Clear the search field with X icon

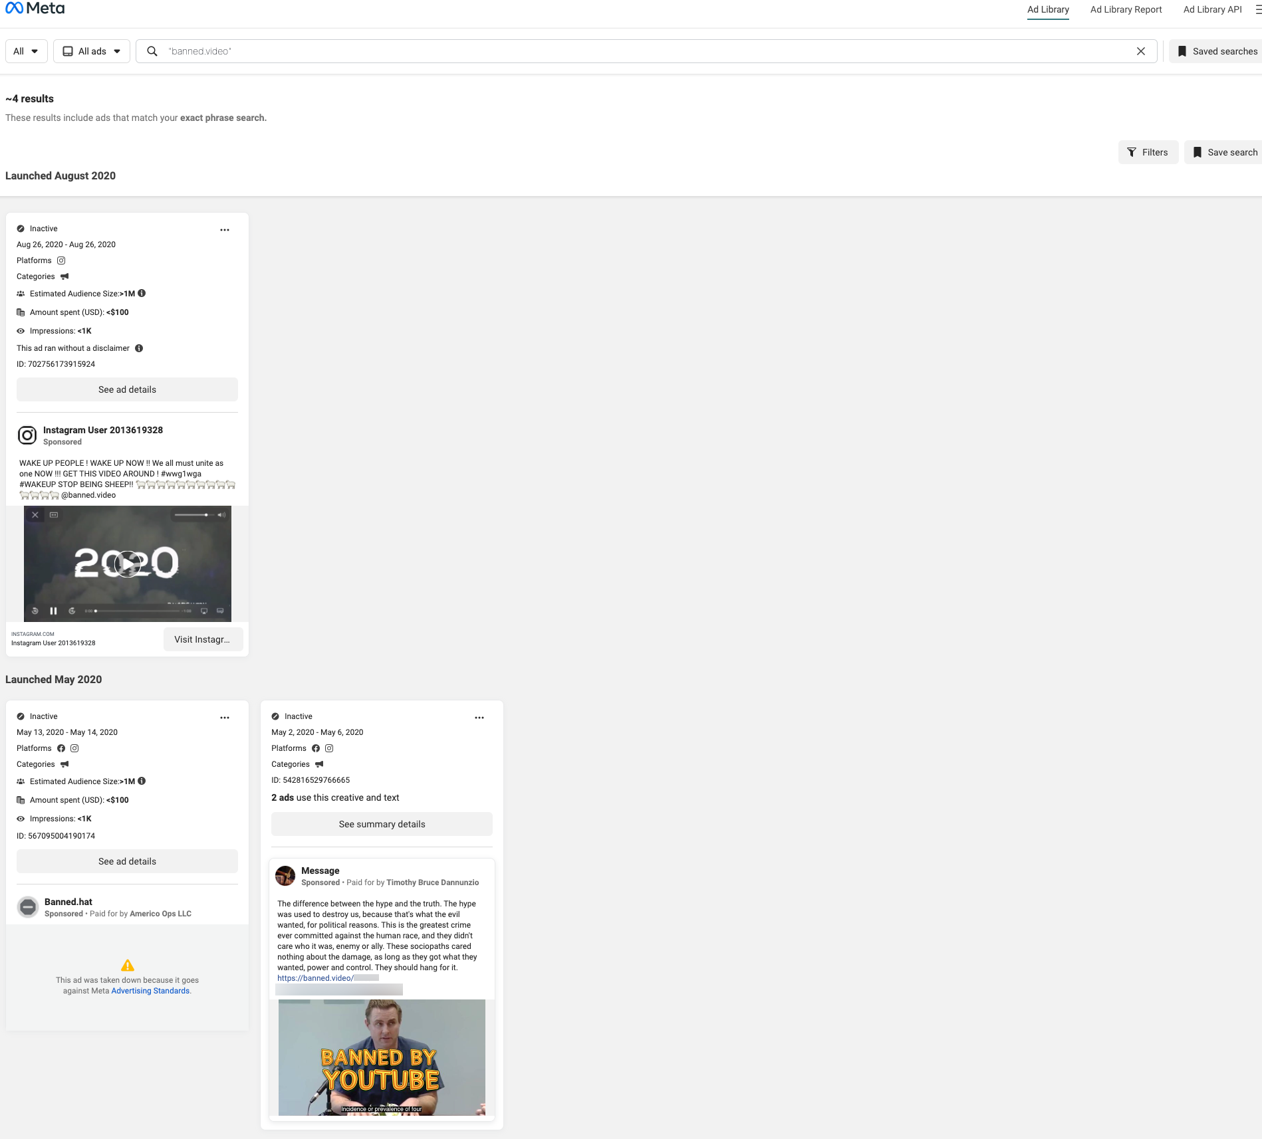[1140, 51]
